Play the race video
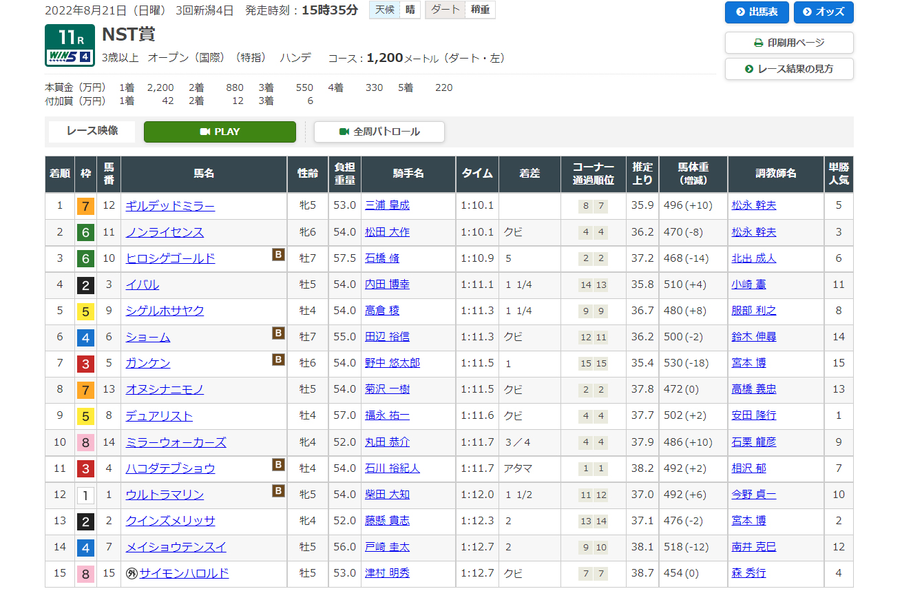 220,132
